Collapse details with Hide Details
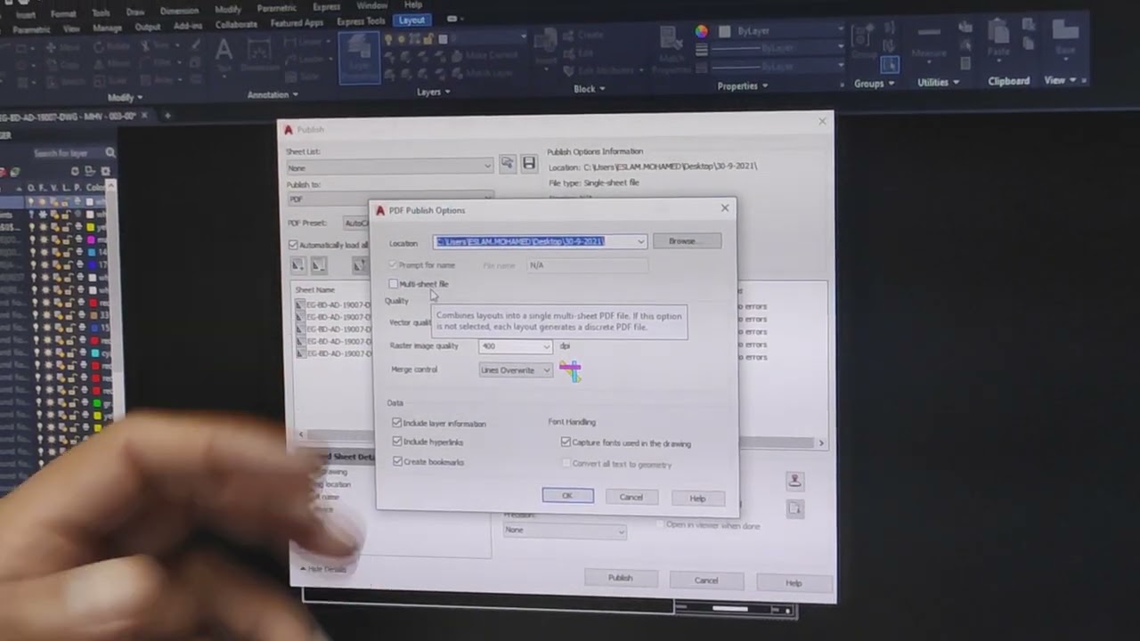The image size is (1140, 641). [323, 569]
